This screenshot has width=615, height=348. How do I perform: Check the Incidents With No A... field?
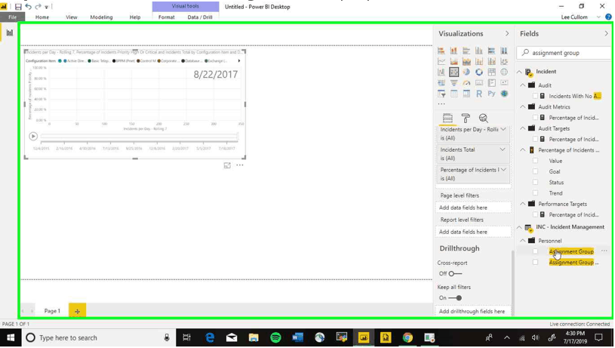(x=535, y=96)
